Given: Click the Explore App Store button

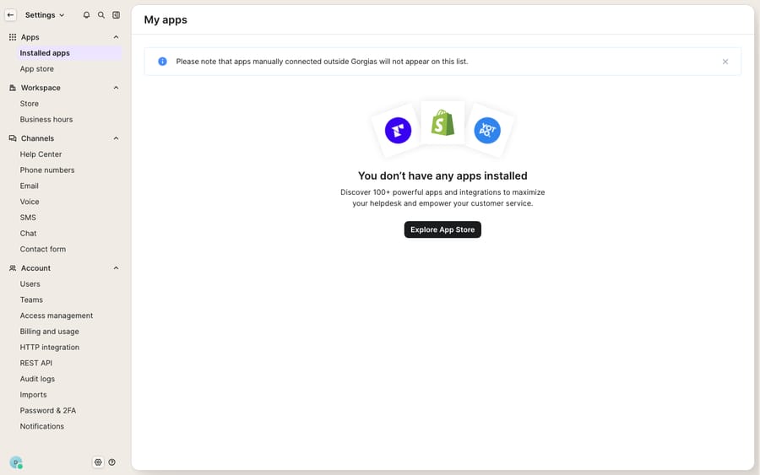Looking at the screenshot, I should 442,229.
